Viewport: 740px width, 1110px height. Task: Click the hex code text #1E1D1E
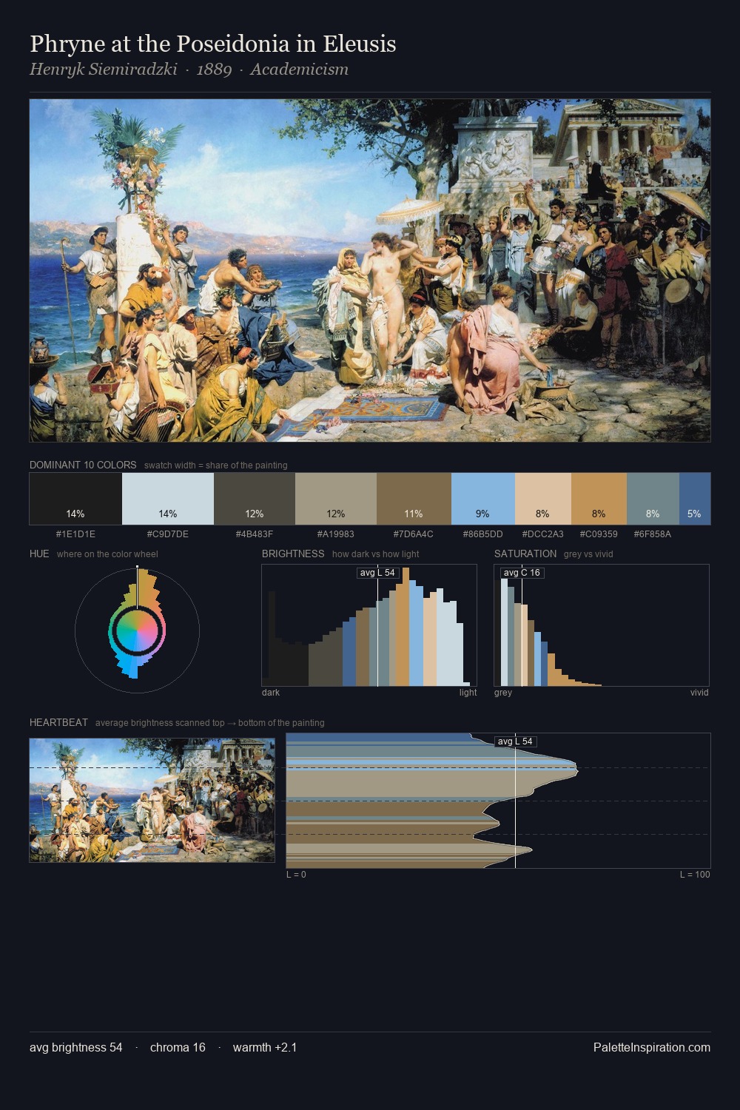pyautogui.click(x=75, y=534)
